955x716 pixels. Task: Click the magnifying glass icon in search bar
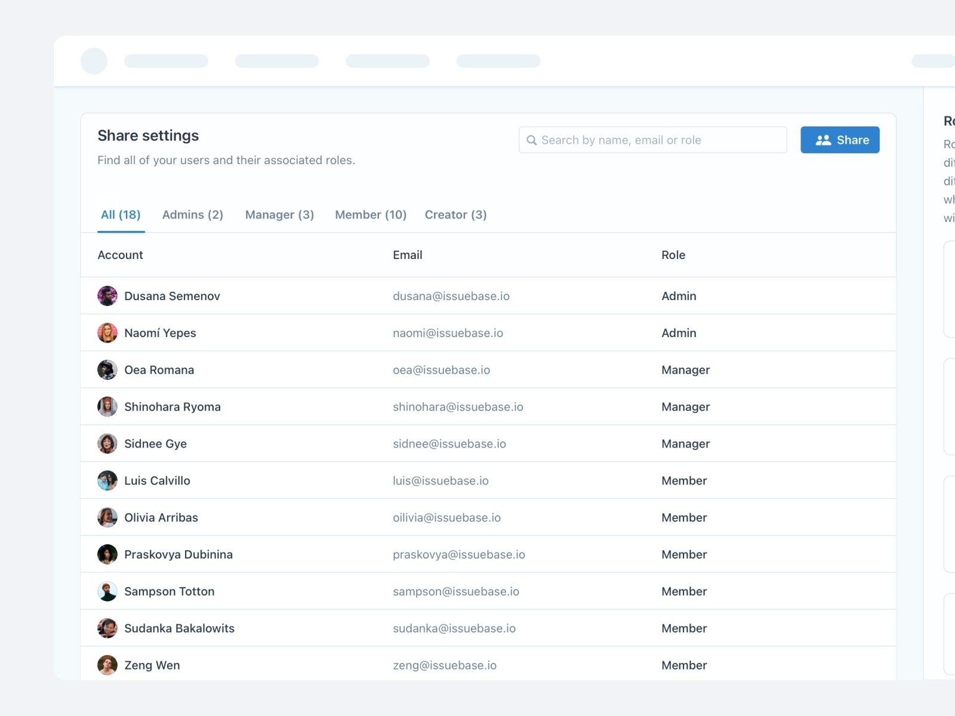point(532,140)
